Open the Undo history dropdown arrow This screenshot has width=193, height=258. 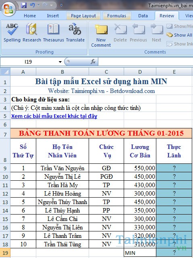[39, 5]
